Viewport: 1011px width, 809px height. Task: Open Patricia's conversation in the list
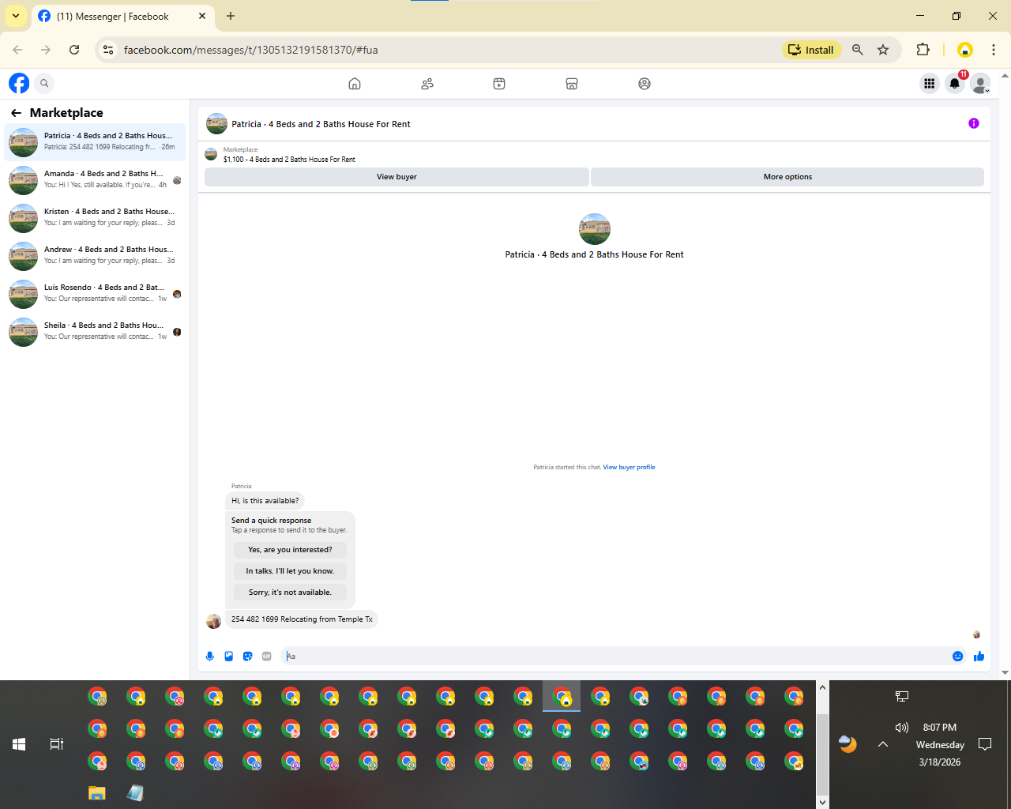pyautogui.click(x=95, y=142)
